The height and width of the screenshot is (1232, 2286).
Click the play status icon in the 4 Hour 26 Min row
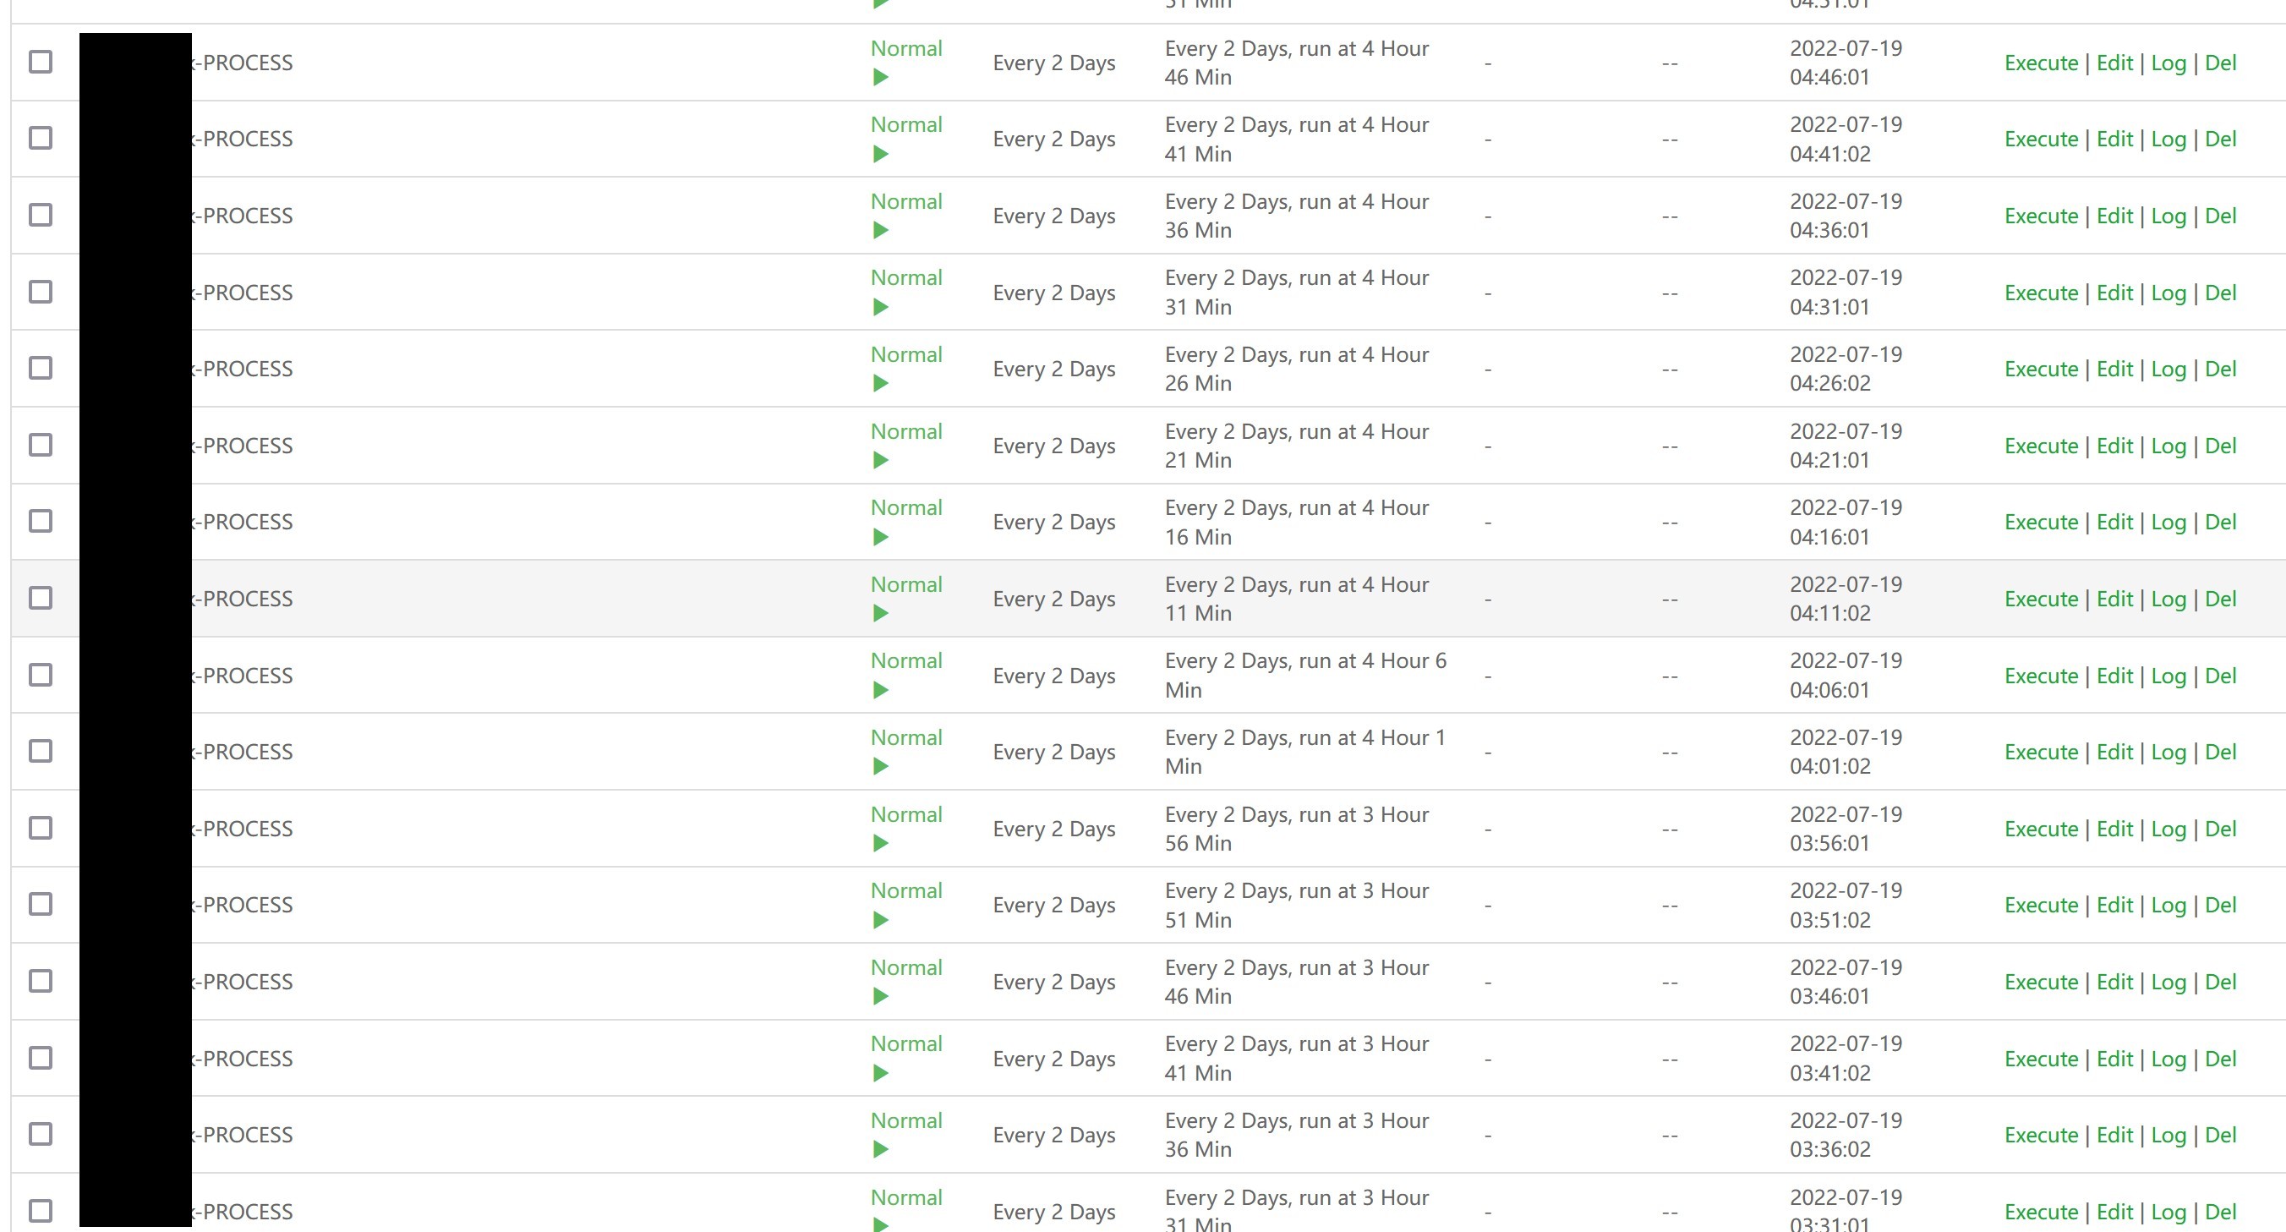coord(879,383)
